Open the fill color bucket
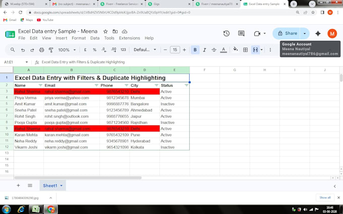 click(236, 49)
